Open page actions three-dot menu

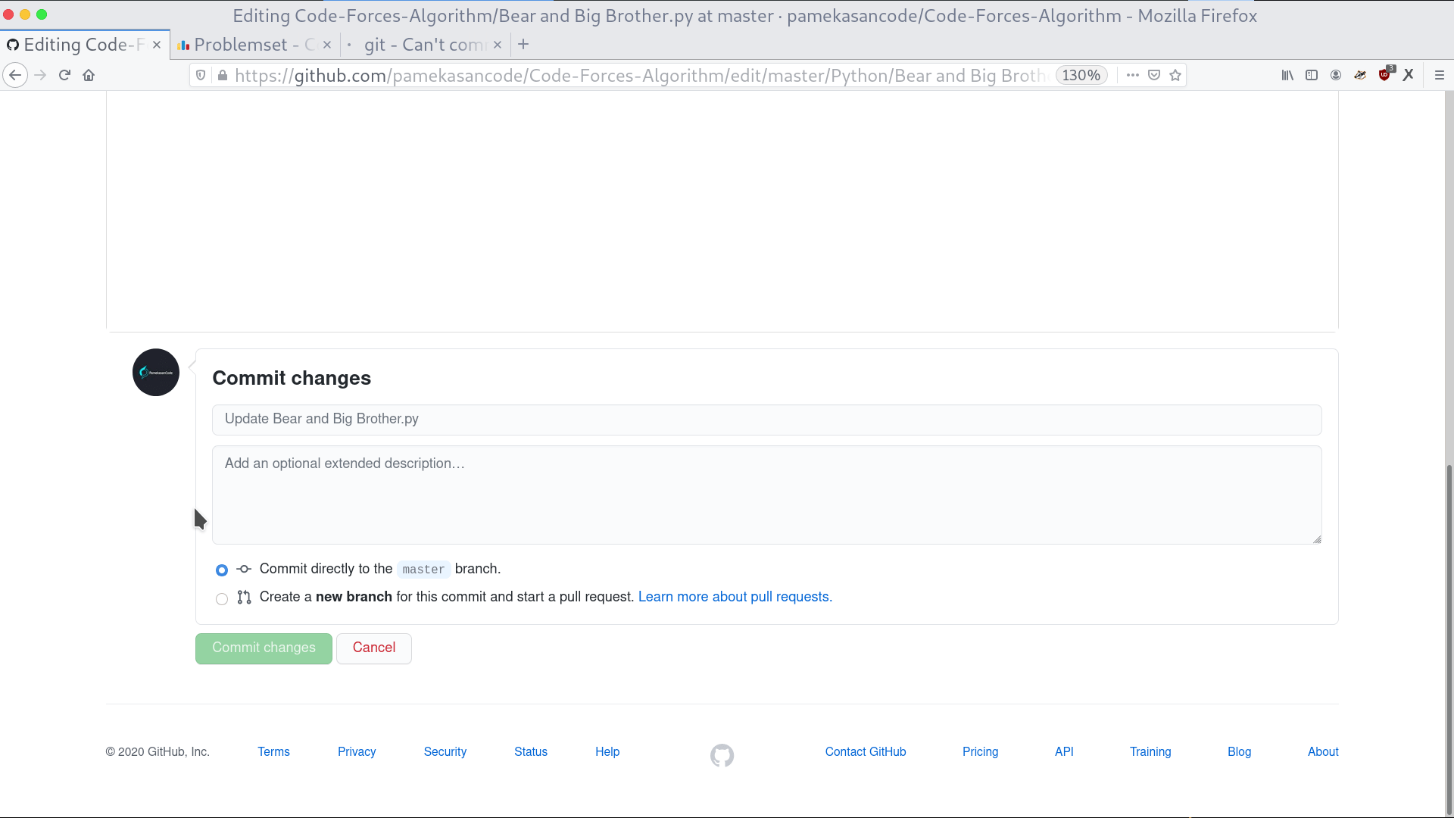tap(1132, 75)
